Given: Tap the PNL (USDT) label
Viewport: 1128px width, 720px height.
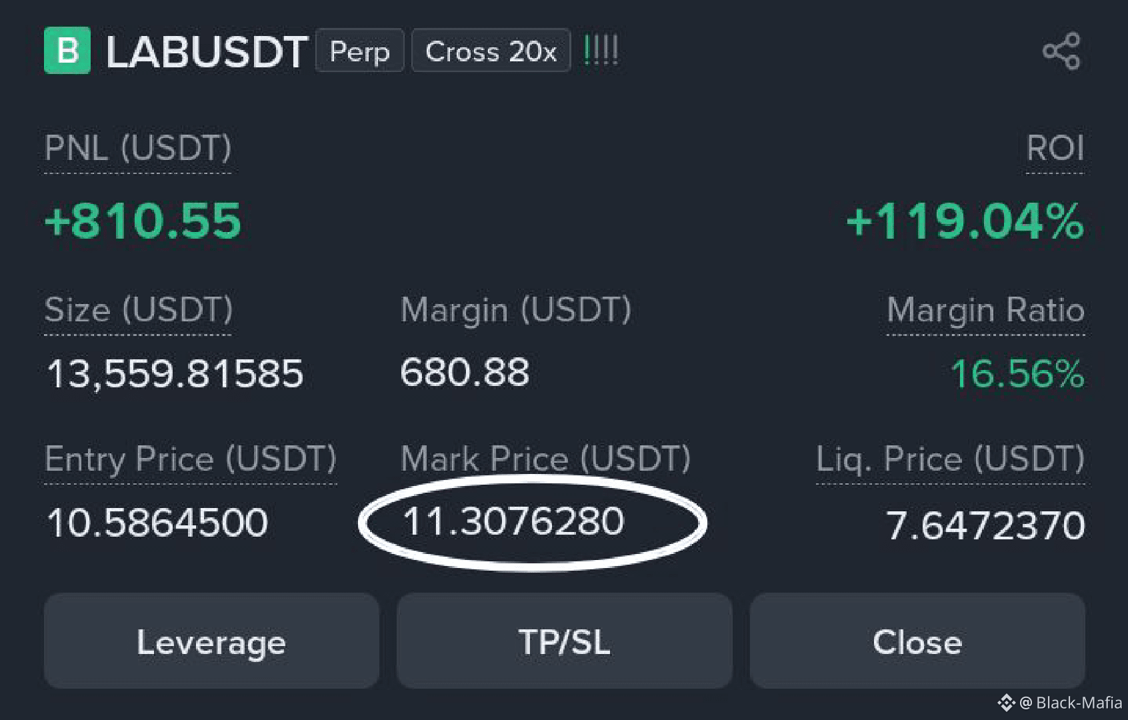Looking at the screenshot, I should point(138,148).
